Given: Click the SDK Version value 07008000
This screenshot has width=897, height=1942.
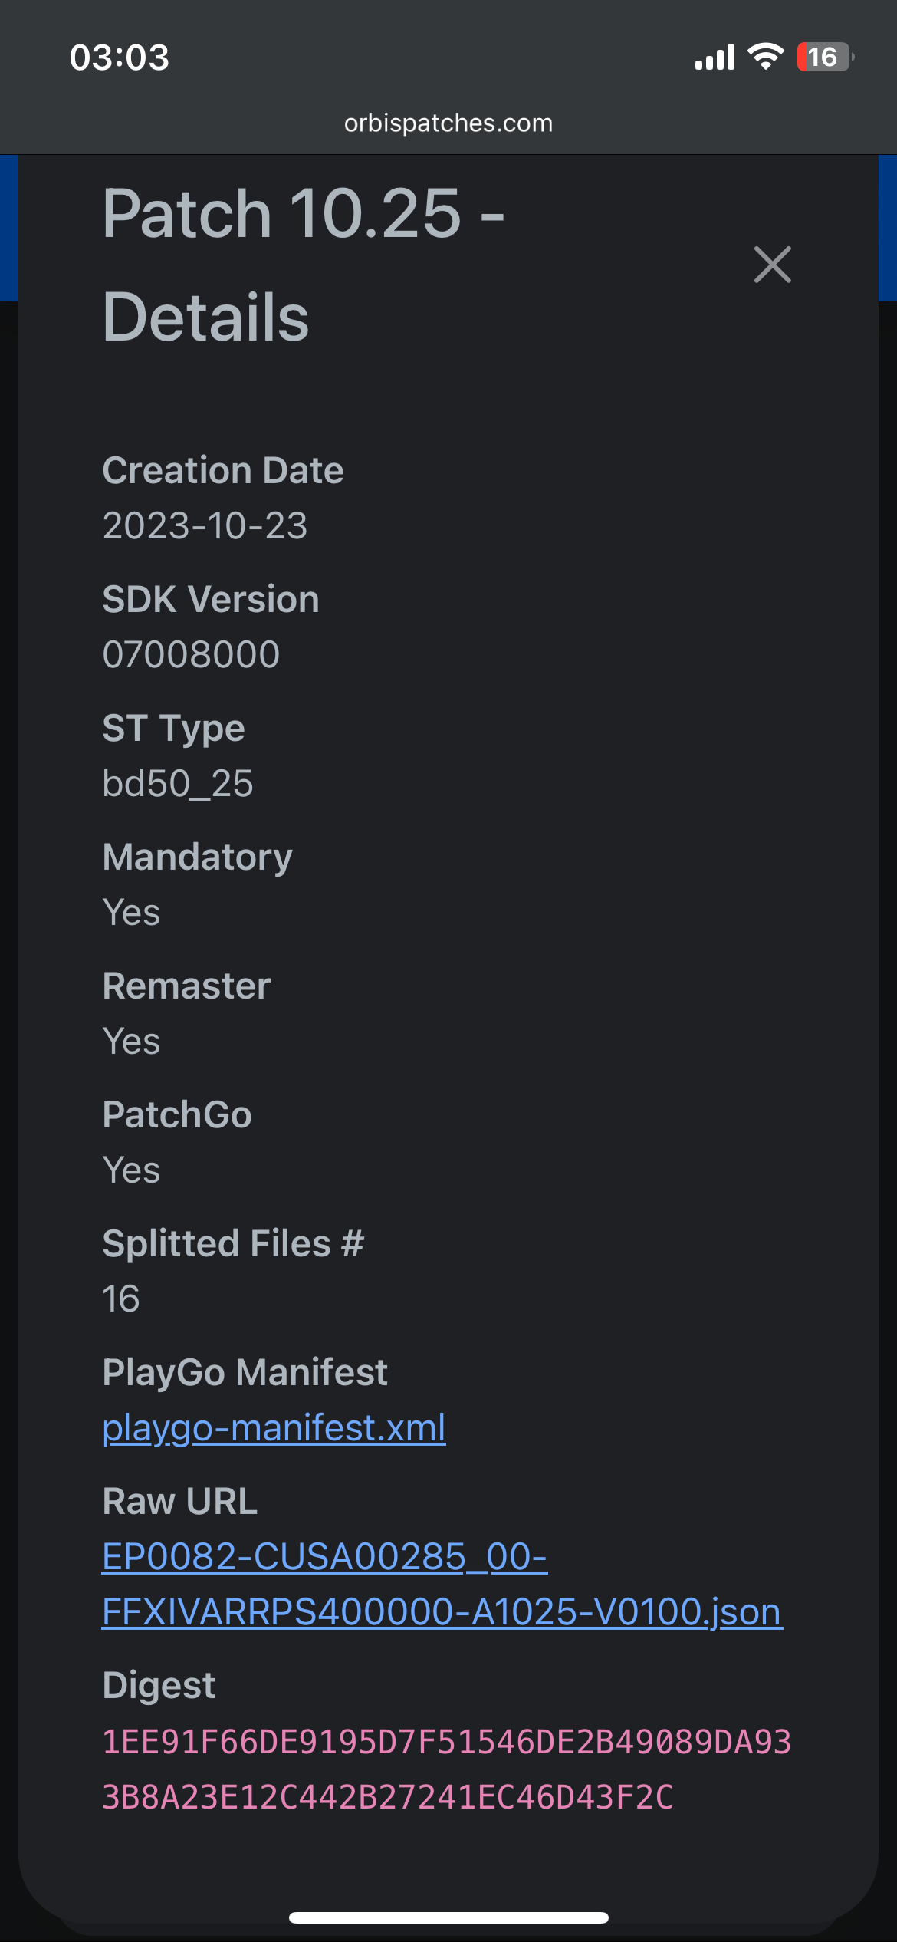Looking at the screenshot, I should click(191, 655).
